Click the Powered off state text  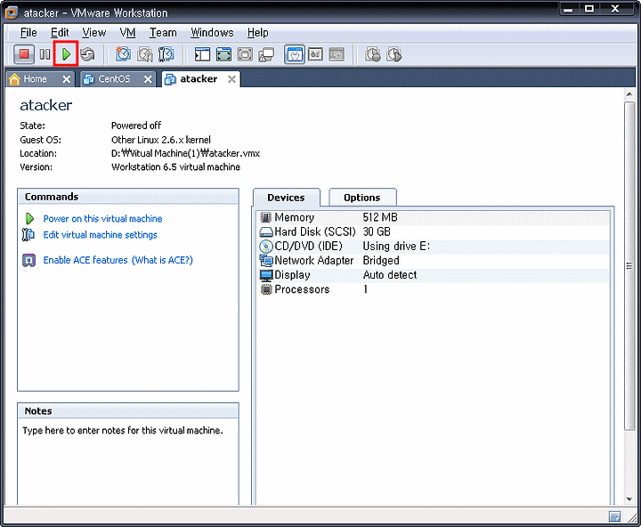pyautogui.click(x=136, y=126)
